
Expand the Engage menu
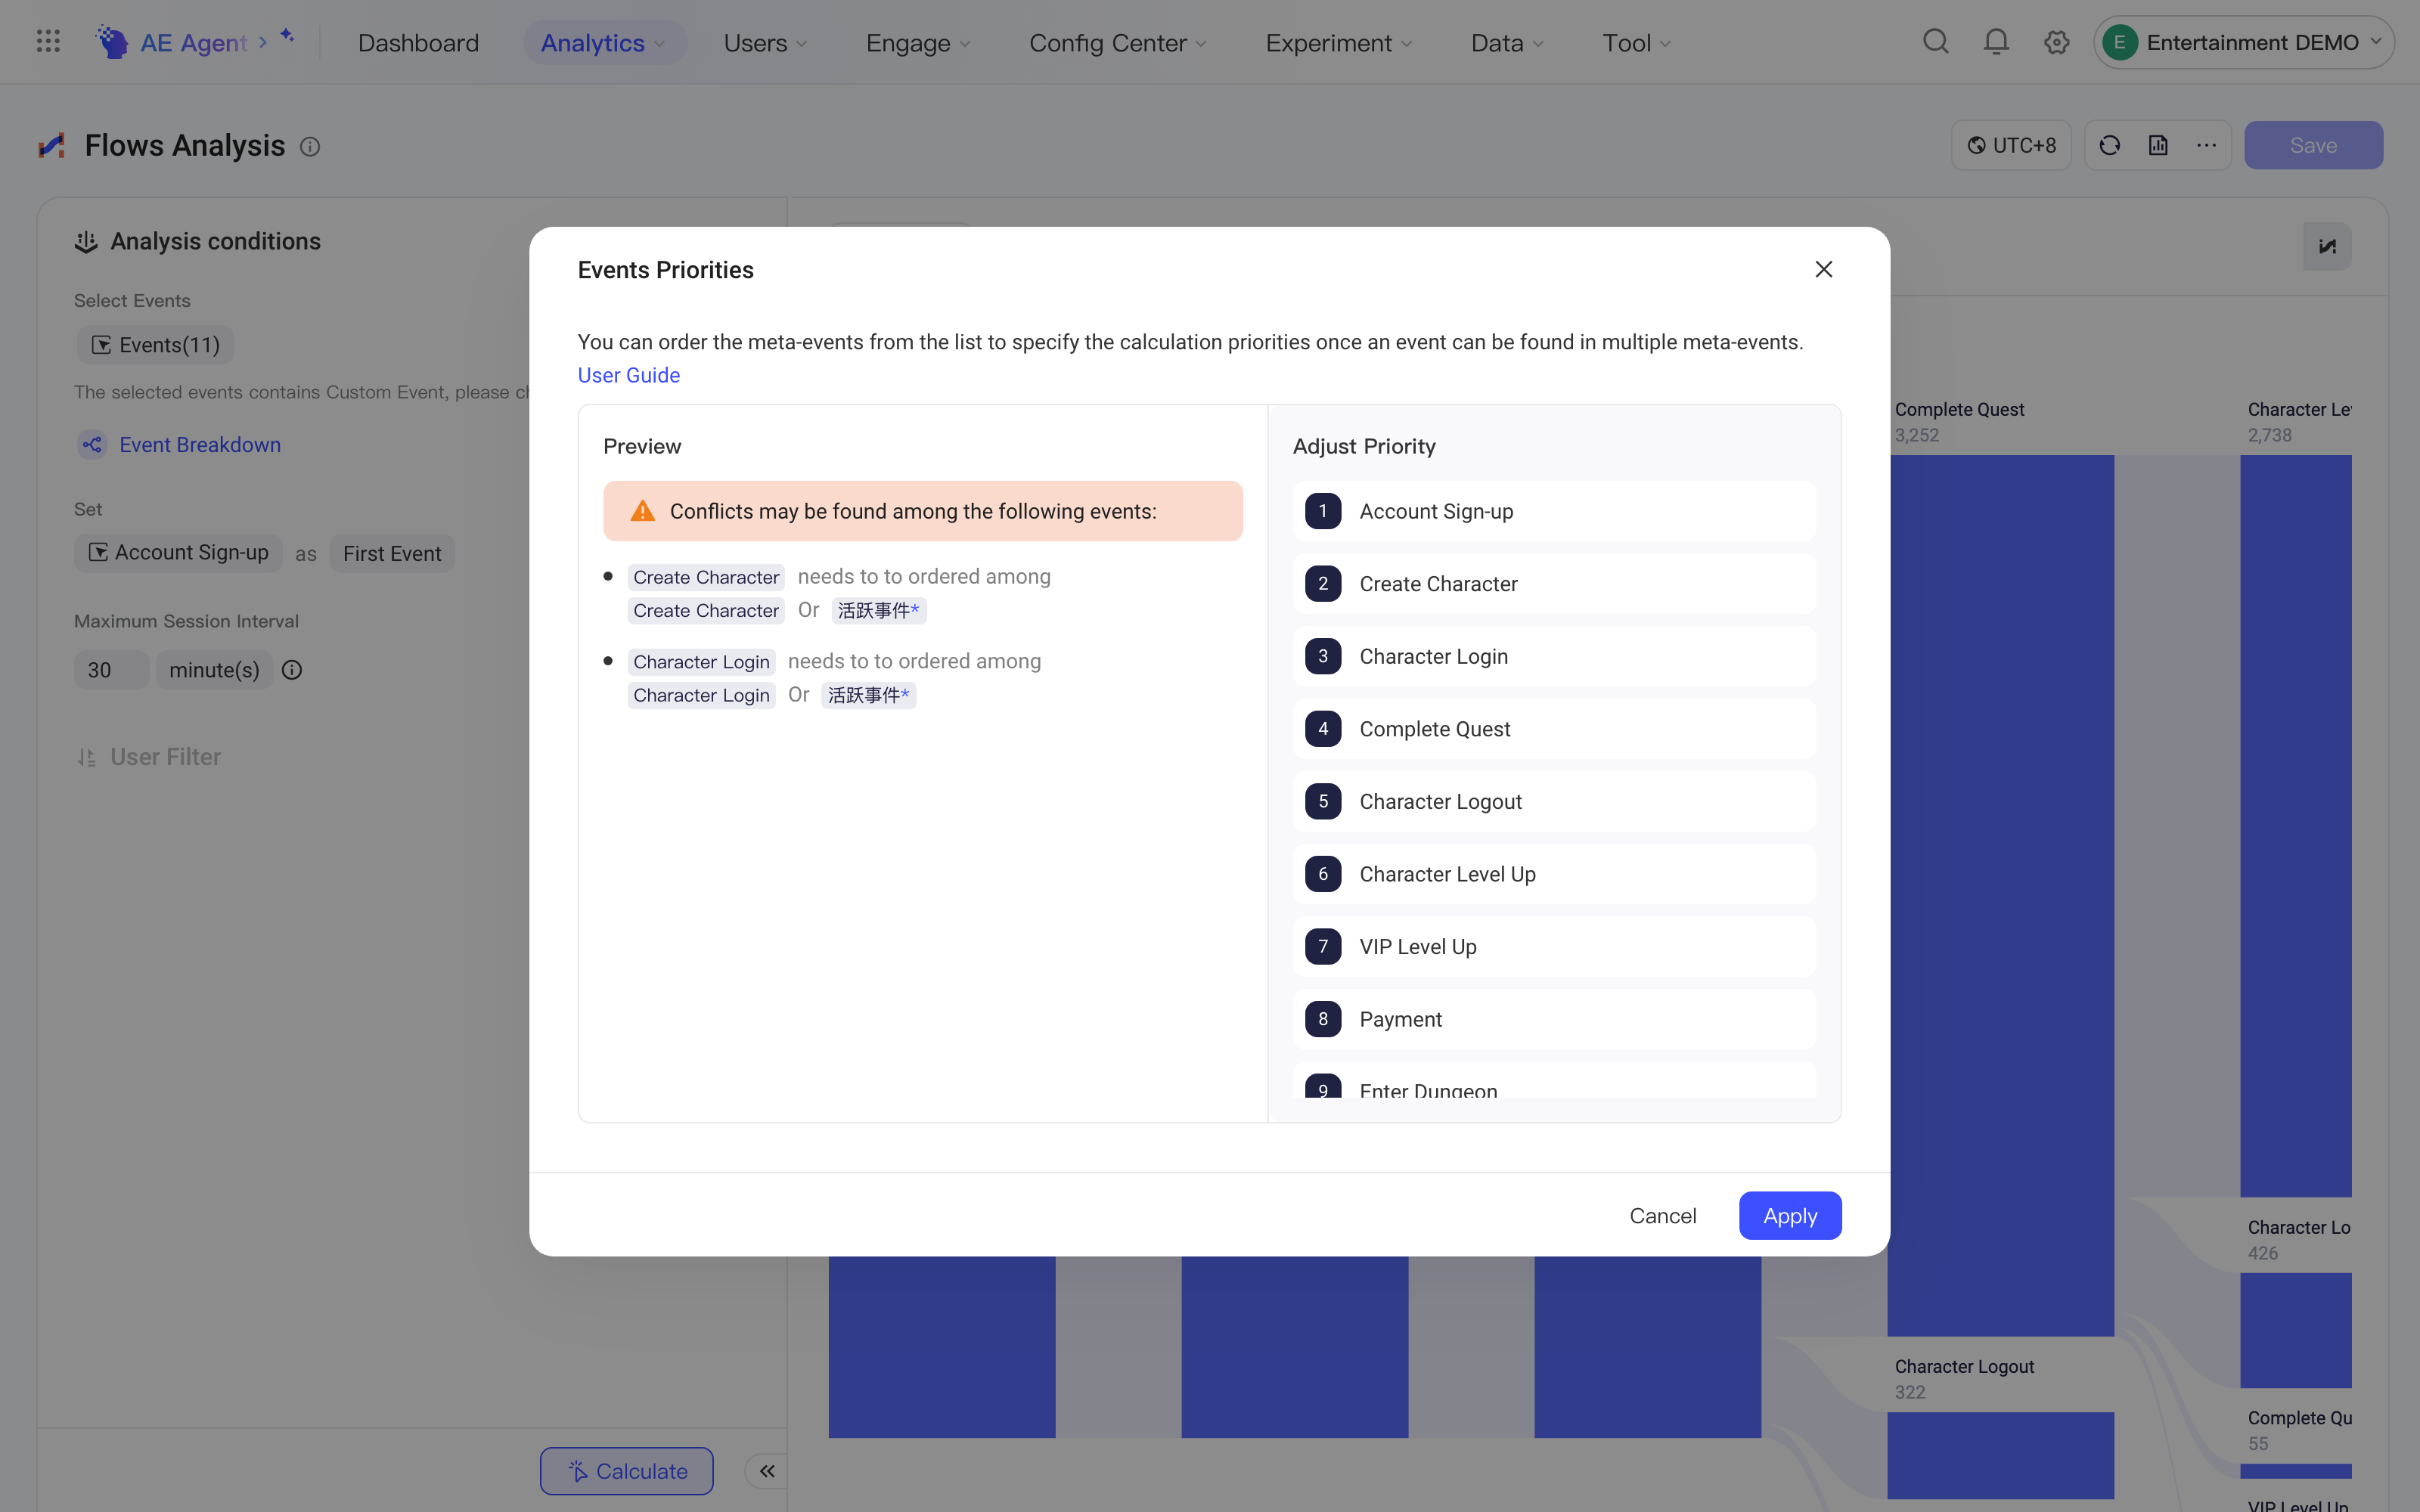coord(918,43)
